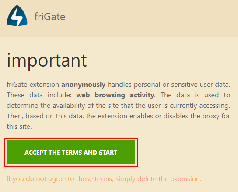
Task: Click the words 'this site.' ending the paragraph
Action: pos(19,127)
